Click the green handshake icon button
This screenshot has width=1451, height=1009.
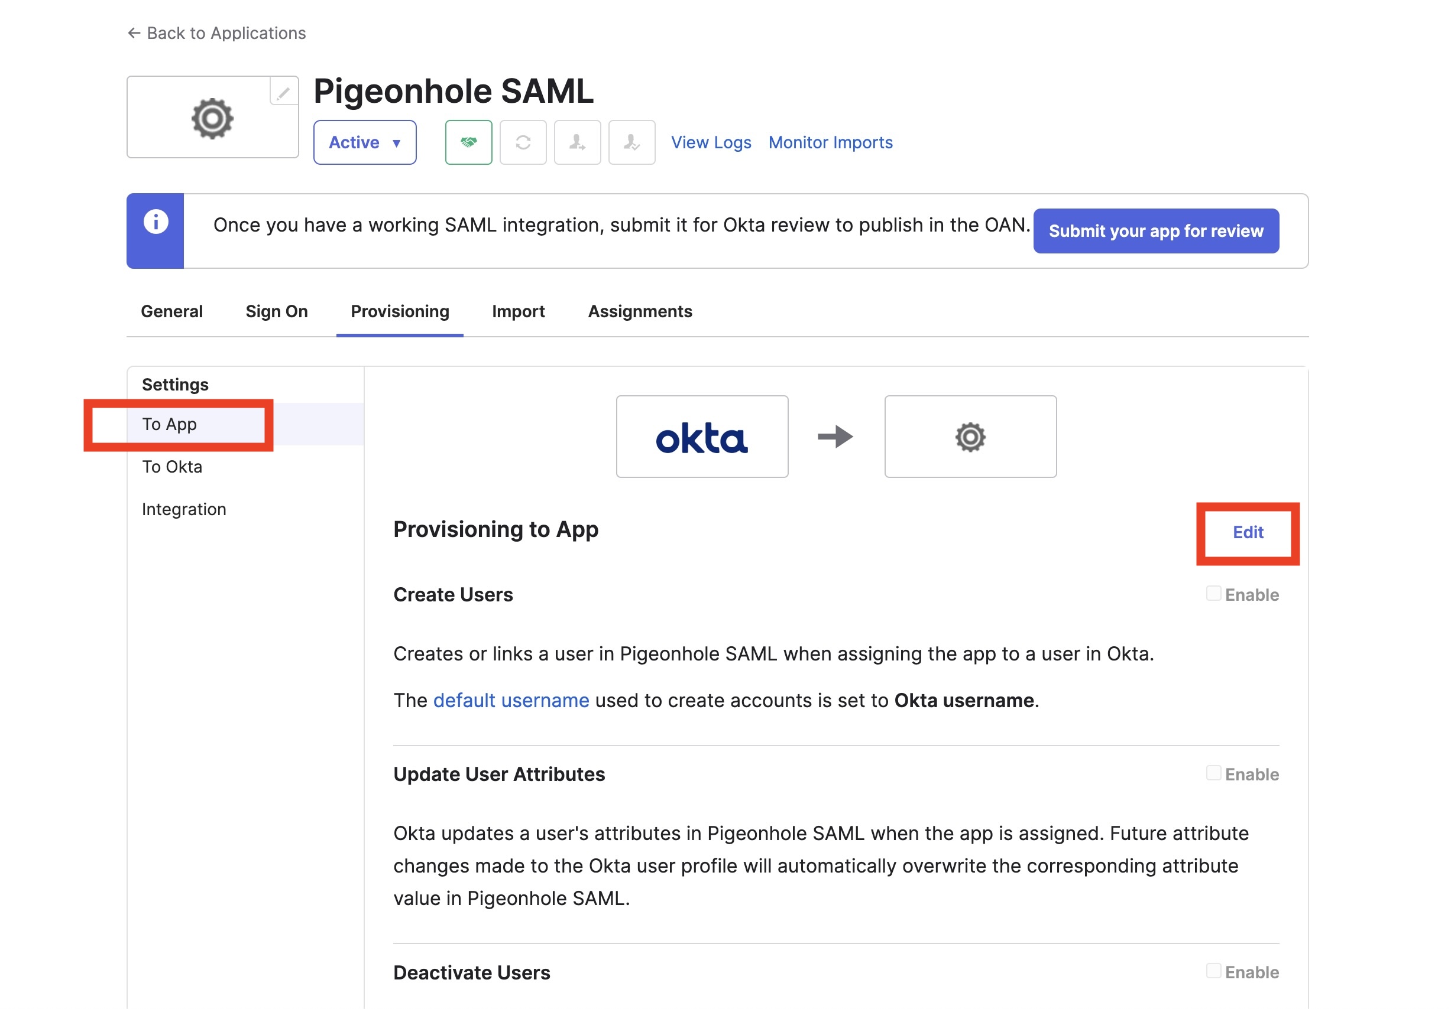click(468, 142)
